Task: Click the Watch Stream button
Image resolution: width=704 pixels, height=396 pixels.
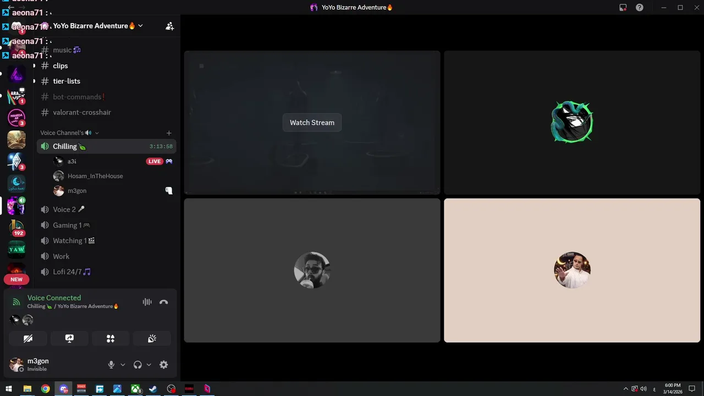Action: point(312,123)
